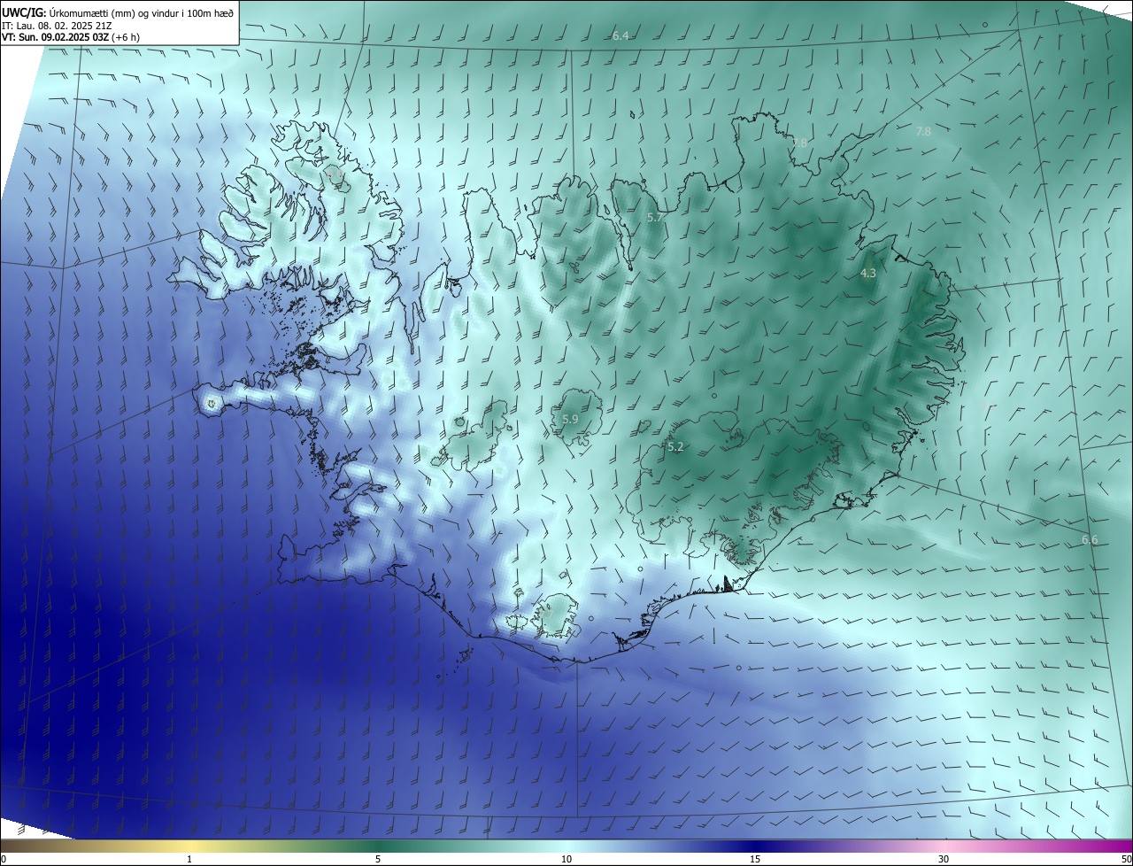Viewport: 1133px width, 866px height.
Task: Click the 1 tick on color scale
Action: click(x=189, y=859)
